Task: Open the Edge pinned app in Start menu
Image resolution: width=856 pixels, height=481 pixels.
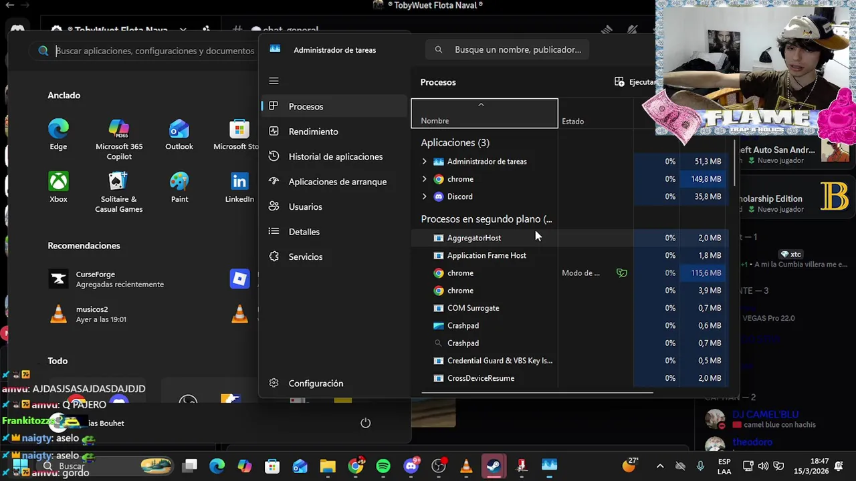Action: (x=58, y=134)
